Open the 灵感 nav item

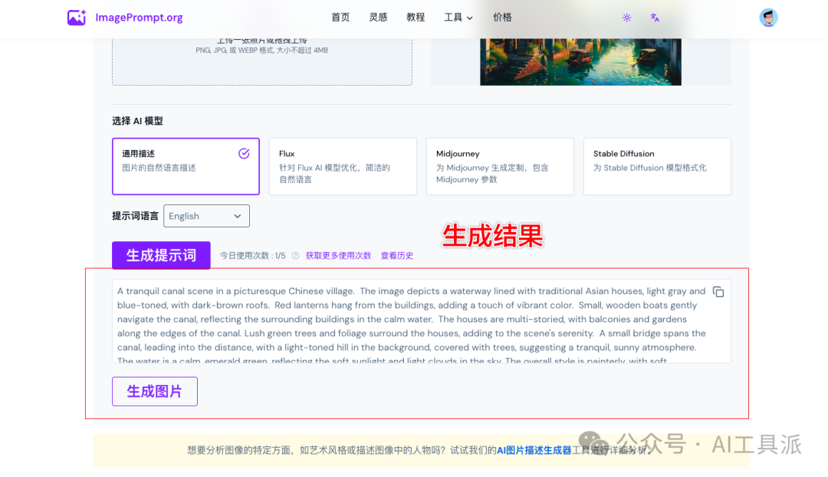coord(378,18)
